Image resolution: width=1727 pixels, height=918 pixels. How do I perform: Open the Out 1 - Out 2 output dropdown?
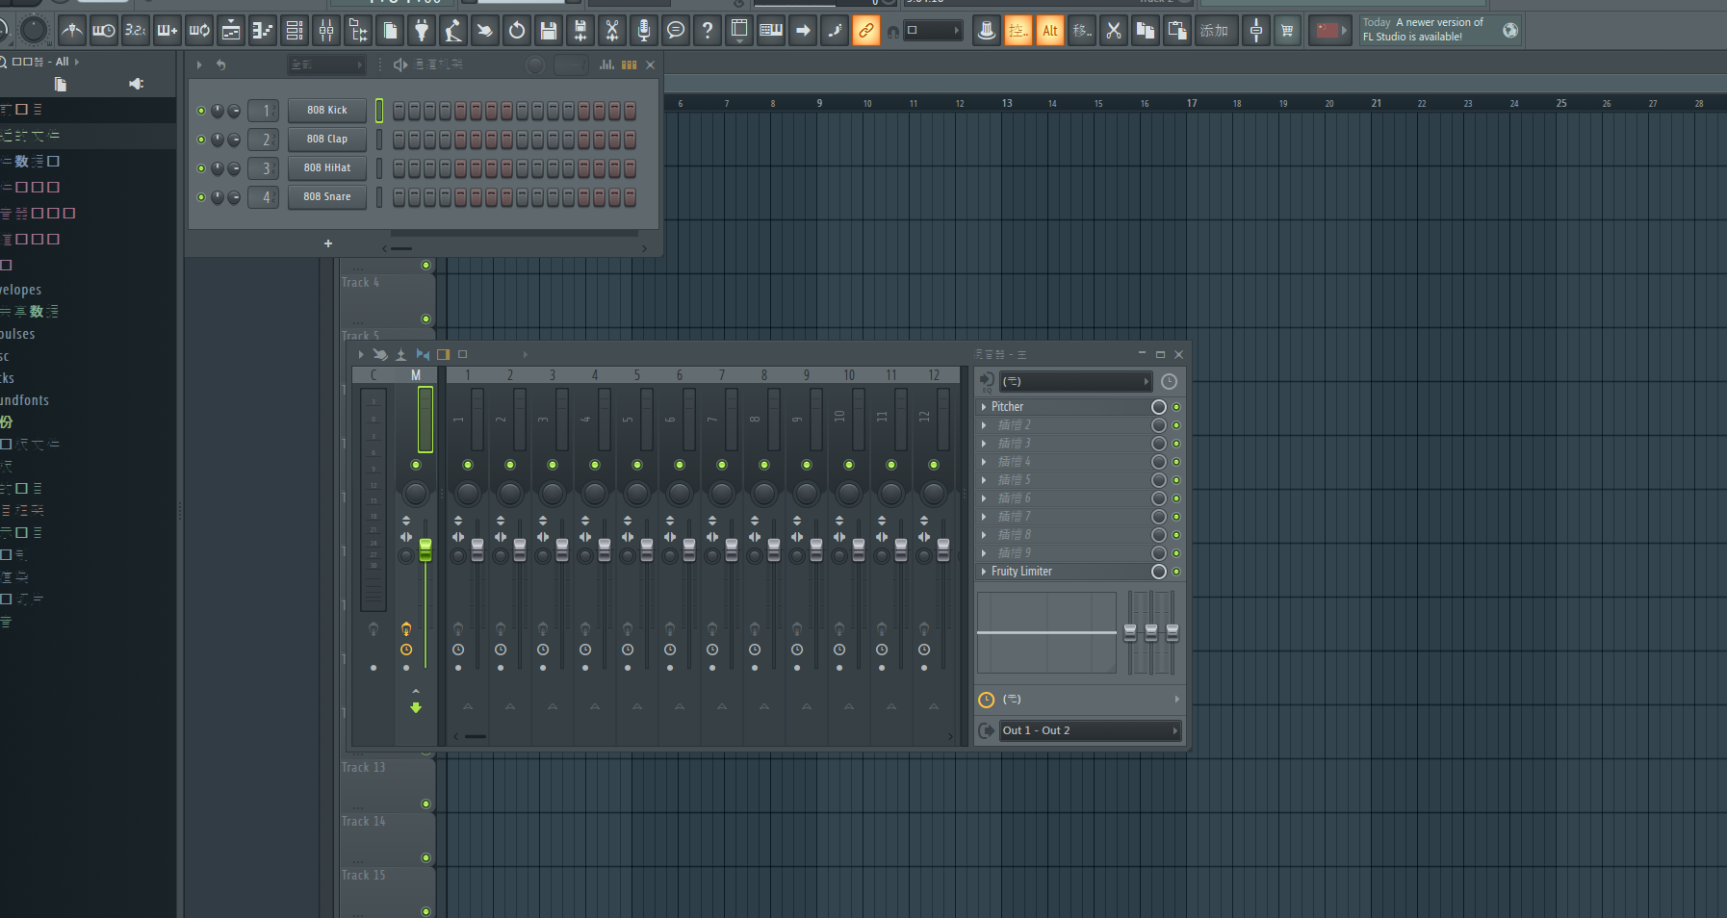1090,730
